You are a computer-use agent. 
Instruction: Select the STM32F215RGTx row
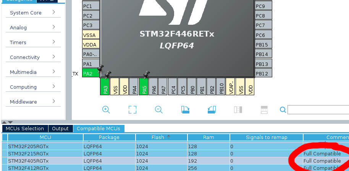pos(175,154)
